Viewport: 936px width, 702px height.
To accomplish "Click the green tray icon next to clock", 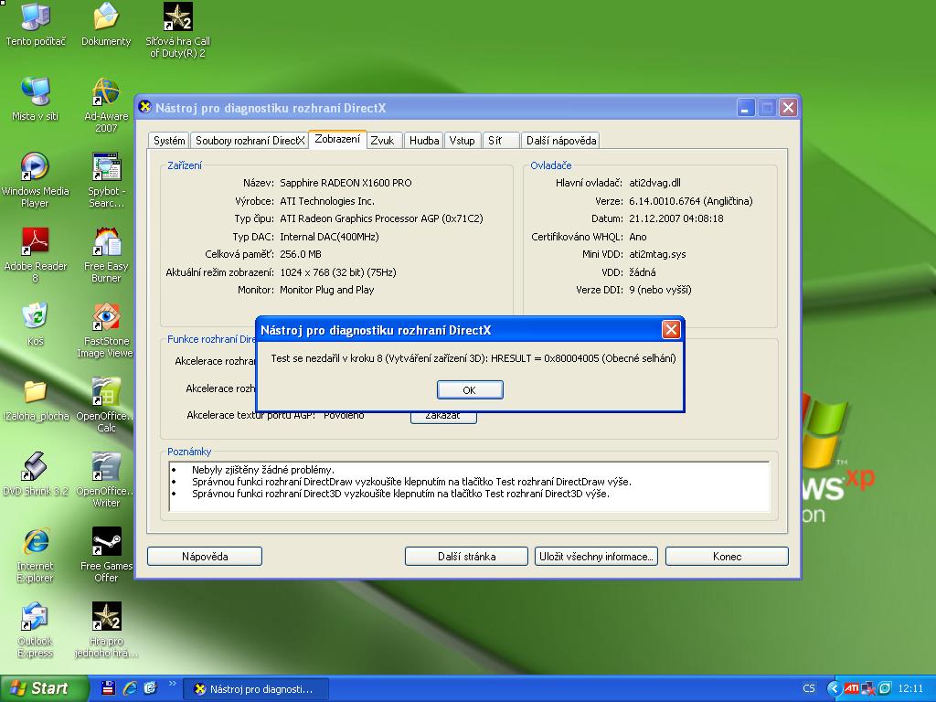I will coord(885,688).
